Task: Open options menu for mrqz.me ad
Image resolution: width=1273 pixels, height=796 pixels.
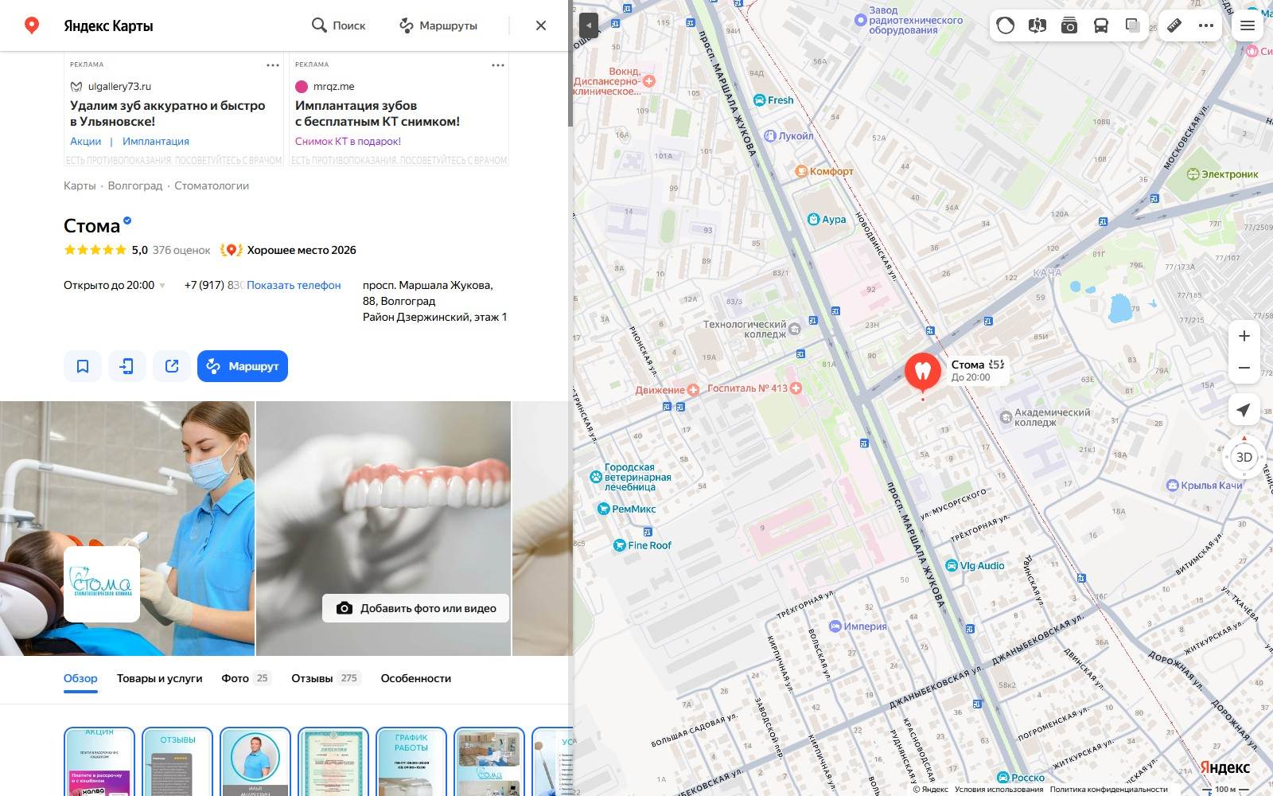Action: (x=498, y=65)
